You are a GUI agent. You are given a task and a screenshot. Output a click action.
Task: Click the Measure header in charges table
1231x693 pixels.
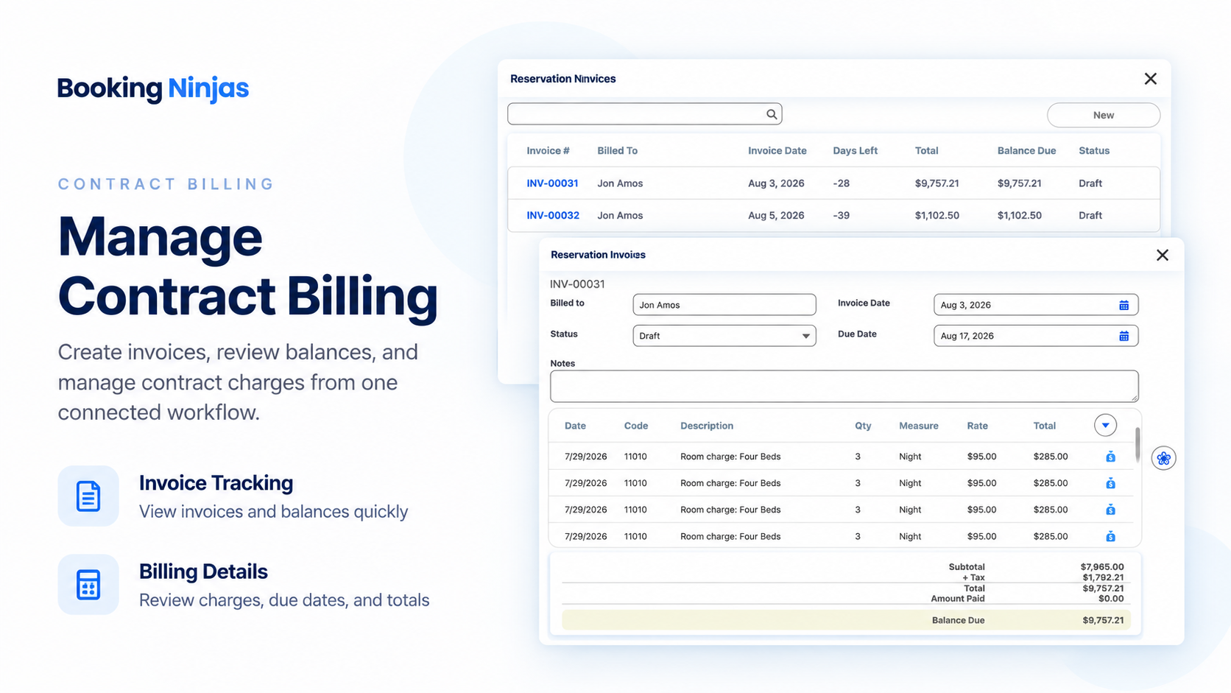pos(918,426)
